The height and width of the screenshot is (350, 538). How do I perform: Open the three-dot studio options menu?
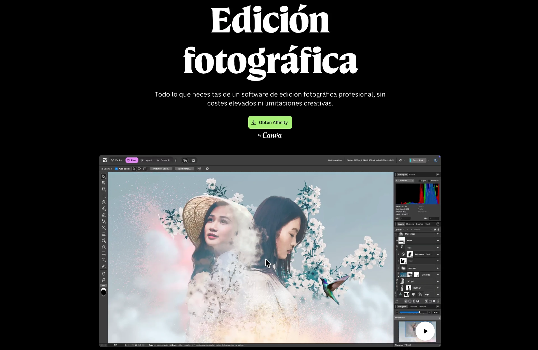click(x=176, y=160)
